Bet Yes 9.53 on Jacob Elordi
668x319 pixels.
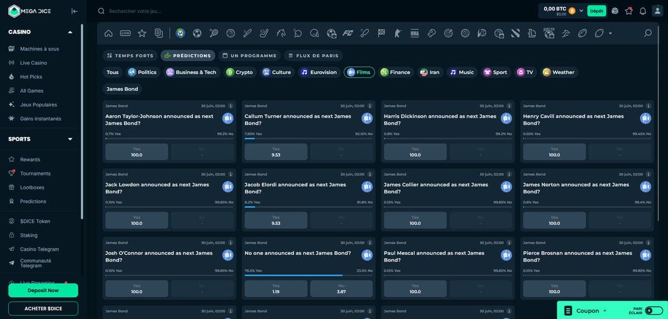point(276,220)
